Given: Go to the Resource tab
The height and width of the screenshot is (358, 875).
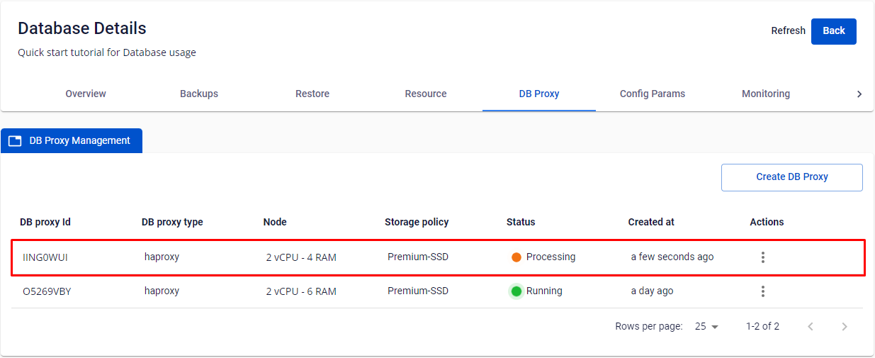Looking at the screenshot, I should click(426, 94).
